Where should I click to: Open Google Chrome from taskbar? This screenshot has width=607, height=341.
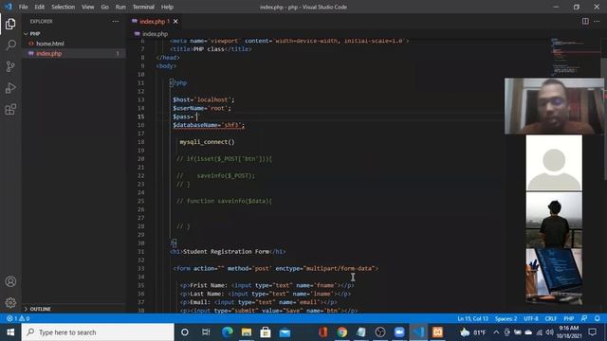pyautogui.click(x=341, y=332)
